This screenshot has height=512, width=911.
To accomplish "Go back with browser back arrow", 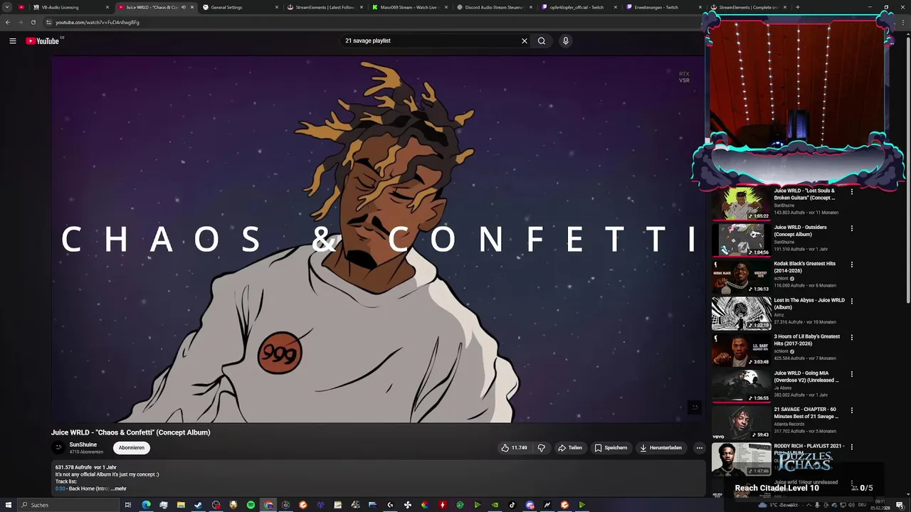I will pos(8,22).
